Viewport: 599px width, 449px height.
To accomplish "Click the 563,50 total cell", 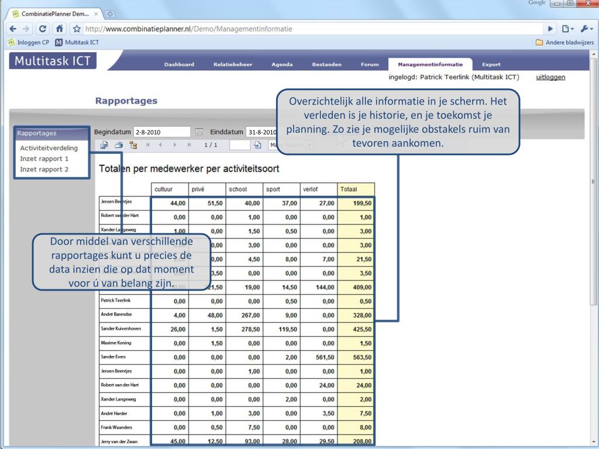I will coord(356,357).
